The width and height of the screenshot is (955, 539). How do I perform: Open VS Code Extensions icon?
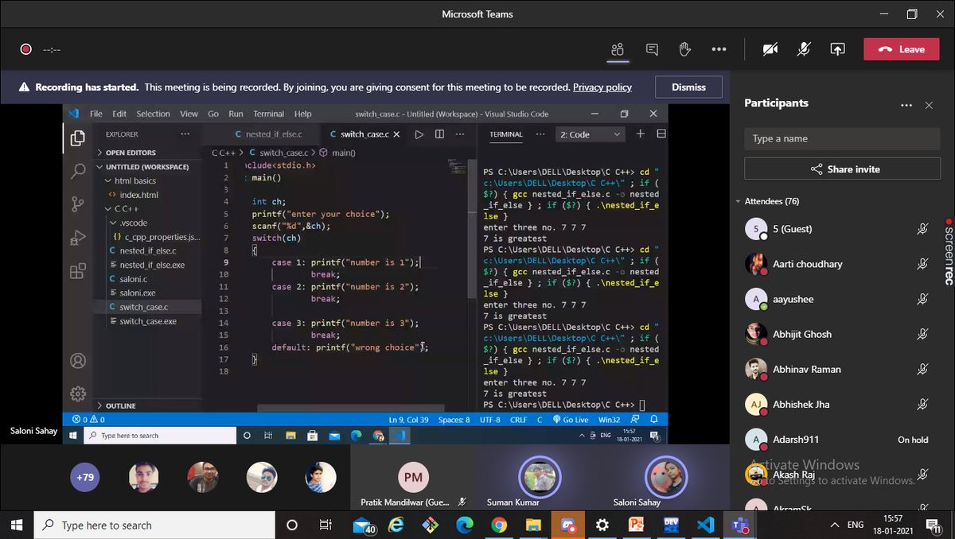pyautogui.click(x=78, y=271)
